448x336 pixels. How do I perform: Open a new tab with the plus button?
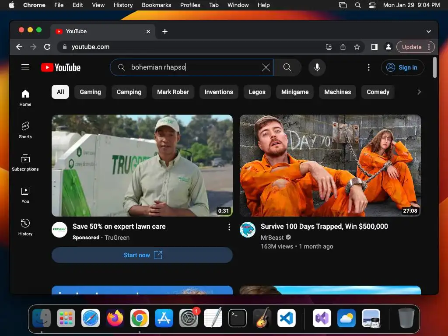pyautogui.click(x=165, y=31)
